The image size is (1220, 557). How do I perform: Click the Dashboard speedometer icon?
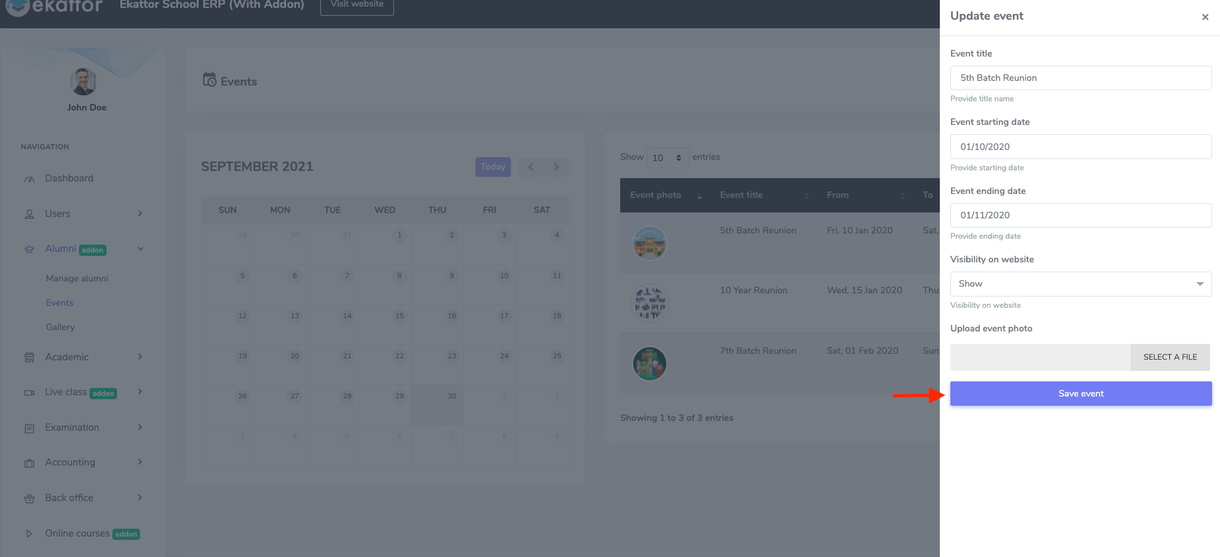(x=30, y=179)
